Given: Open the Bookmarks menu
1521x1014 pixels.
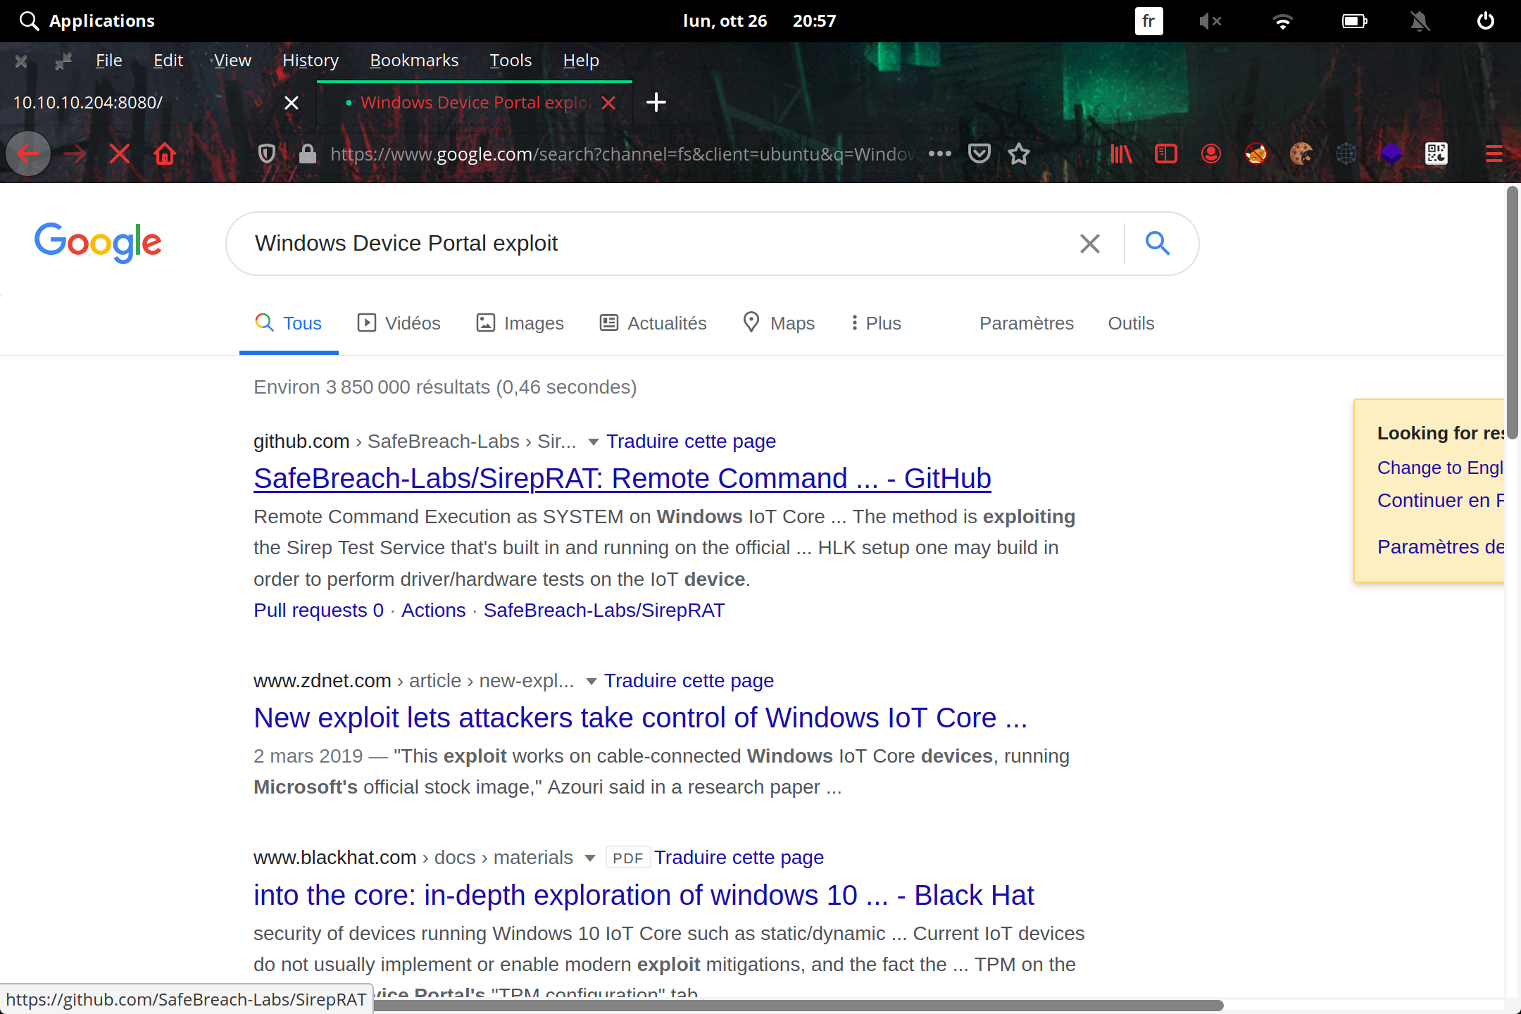Looking at the screenshot, I should [414, 61].
